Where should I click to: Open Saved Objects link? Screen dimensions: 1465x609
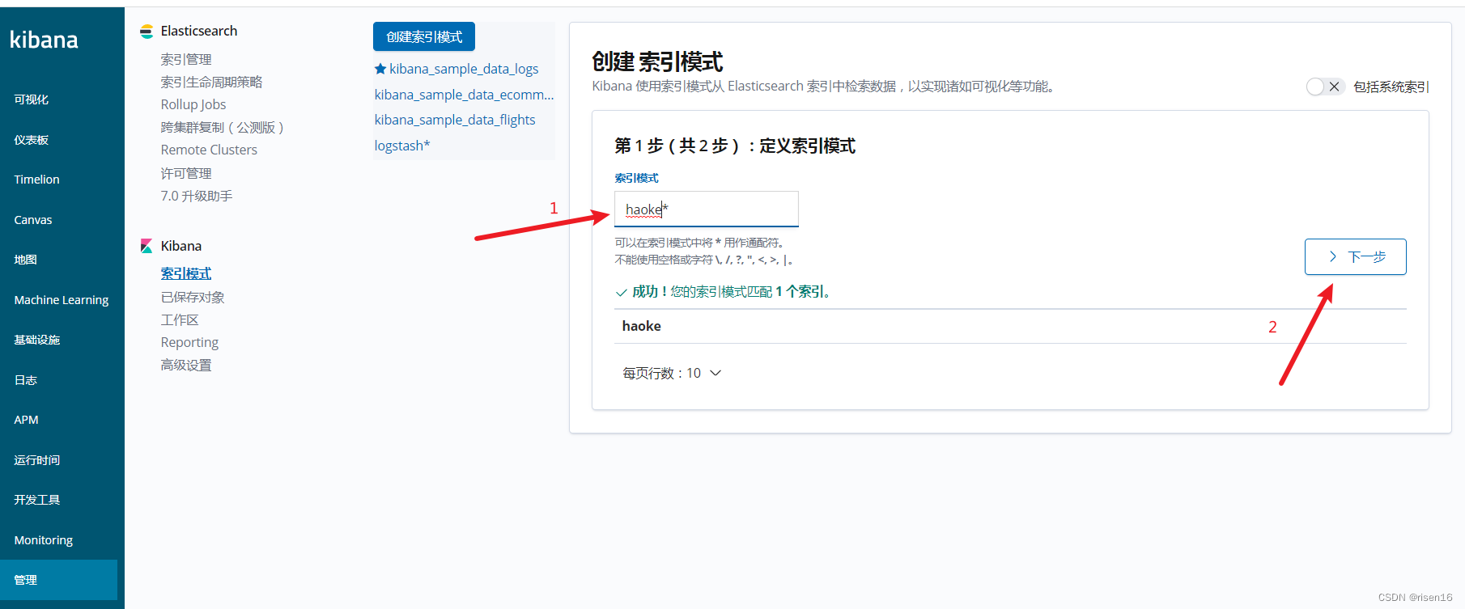point(193,297)
